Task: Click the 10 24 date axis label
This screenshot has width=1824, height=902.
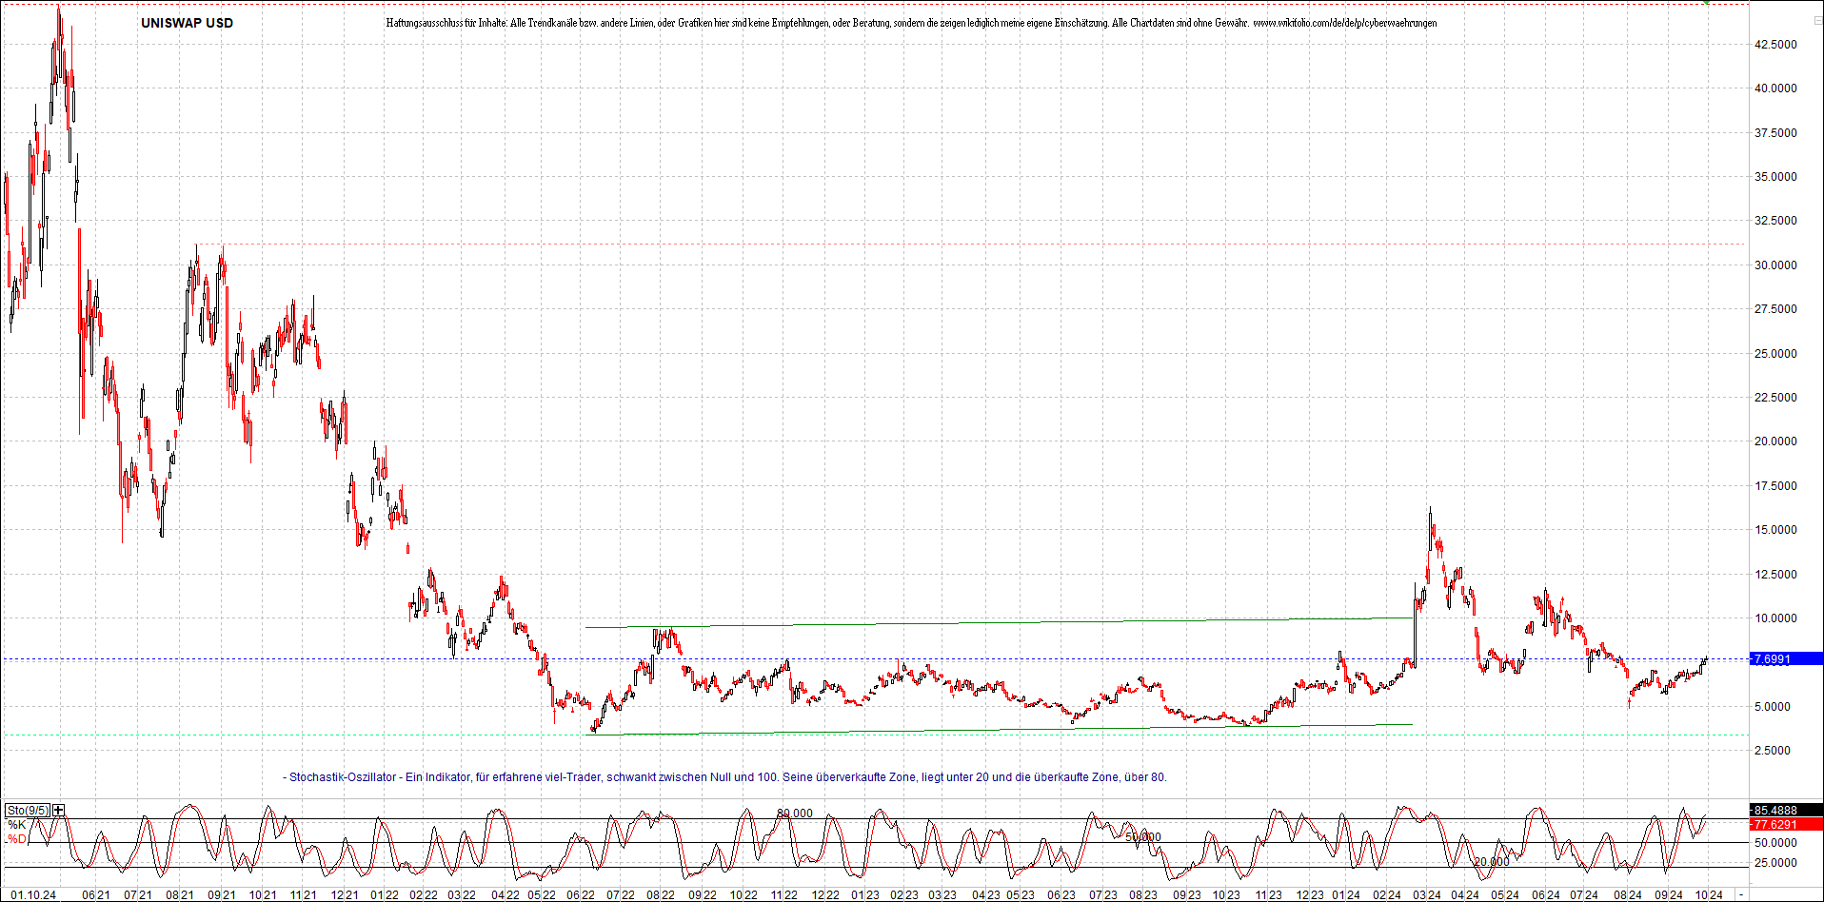Action: [x=1709, y=895]
